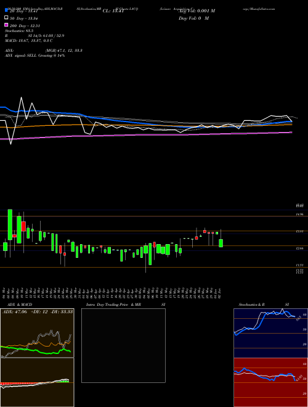Click the 'Stochastics: 83.5' readout
308x407 pixels.
[19, 31]
